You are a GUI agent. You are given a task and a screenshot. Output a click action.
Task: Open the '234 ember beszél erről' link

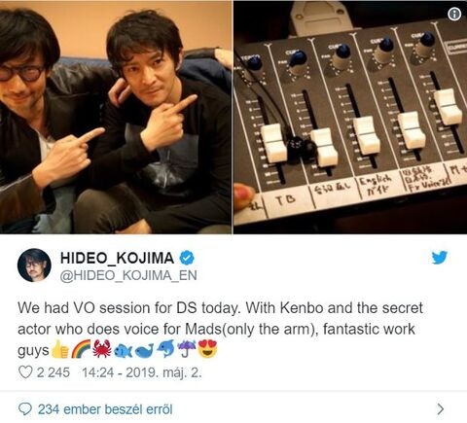coord(105,409)
